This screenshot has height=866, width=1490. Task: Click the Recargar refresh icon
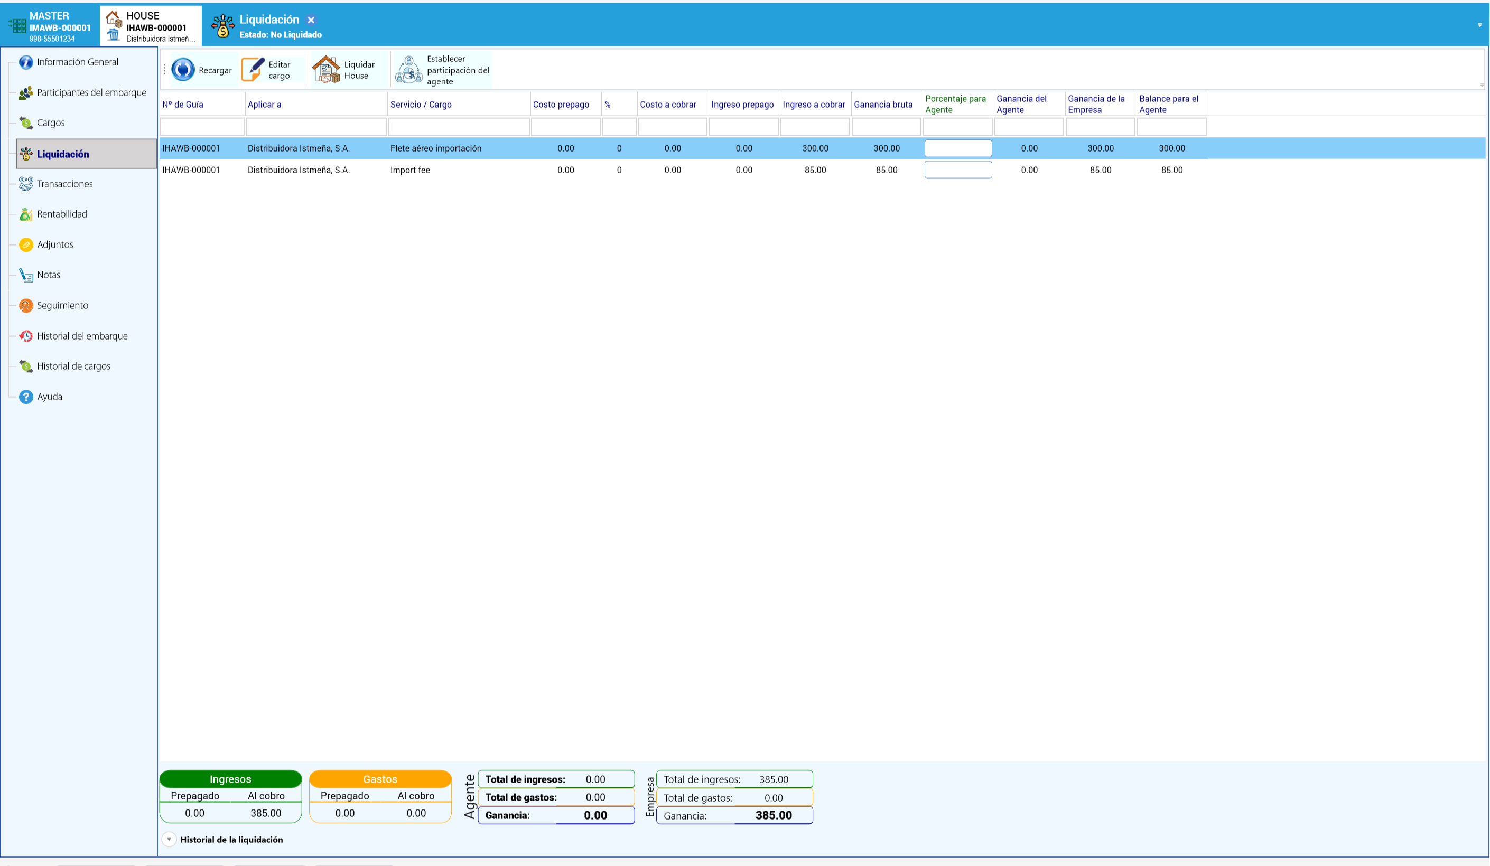click(183, 70)
